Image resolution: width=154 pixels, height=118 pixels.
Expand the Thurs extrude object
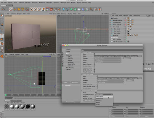coord(110,24)
